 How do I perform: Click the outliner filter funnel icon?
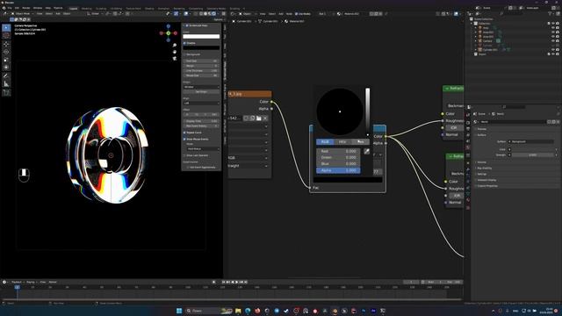point(551,14)
